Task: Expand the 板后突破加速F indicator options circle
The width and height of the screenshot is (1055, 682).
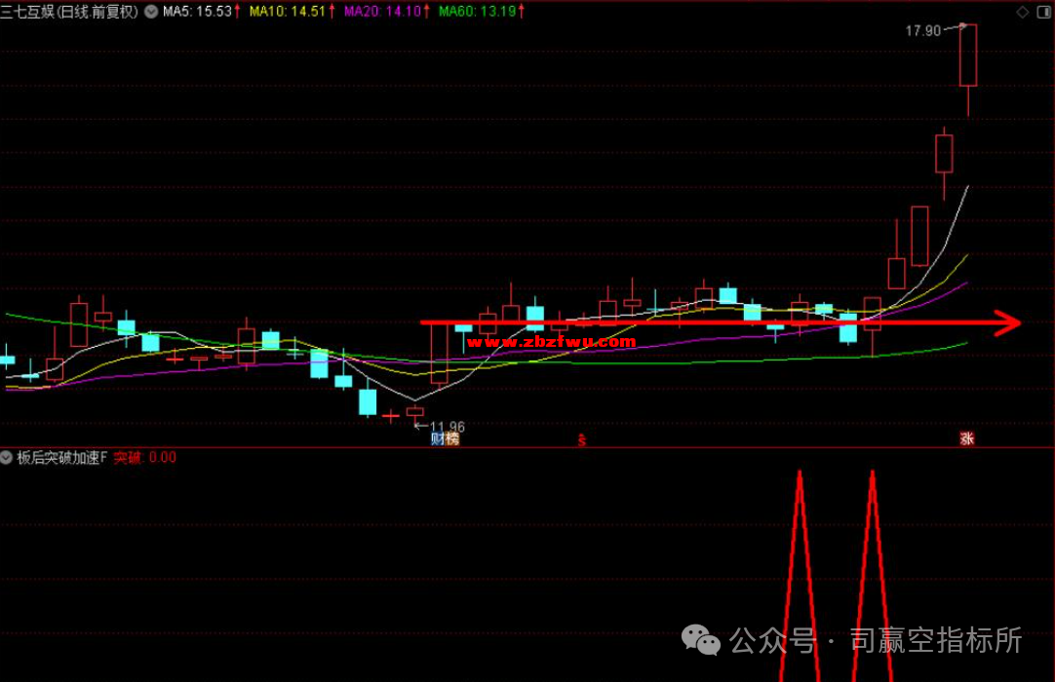Action: [7, 458]
